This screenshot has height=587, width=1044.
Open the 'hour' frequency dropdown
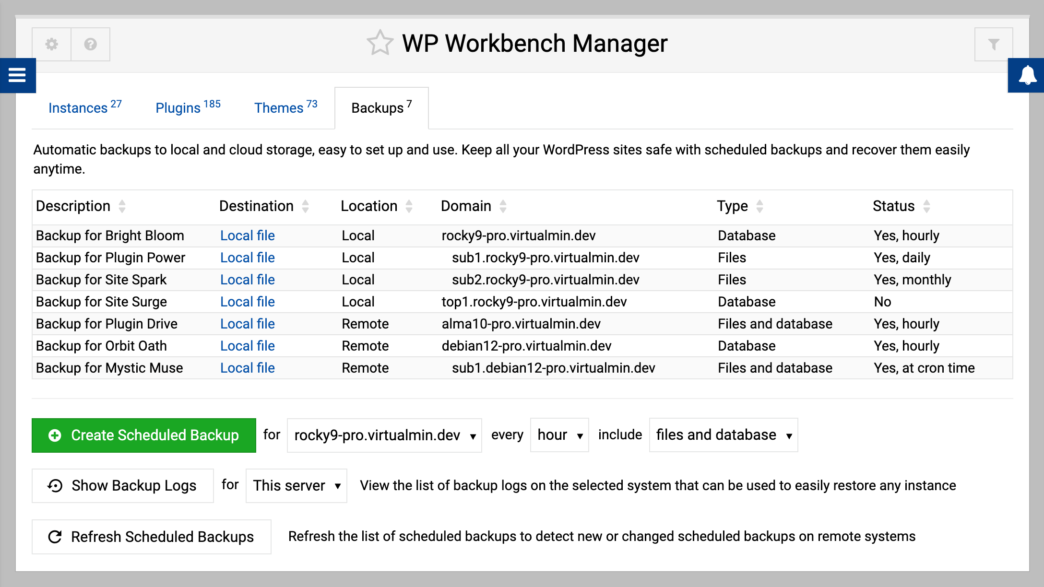click(x=559, y=435)
